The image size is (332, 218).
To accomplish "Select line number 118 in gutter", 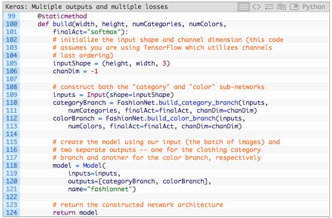I will [12, 165].
